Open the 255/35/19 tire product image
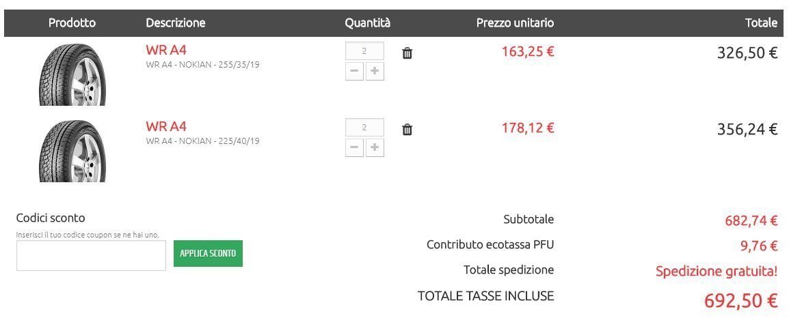This screenshot has width=789, height=331. coord(72,74)
